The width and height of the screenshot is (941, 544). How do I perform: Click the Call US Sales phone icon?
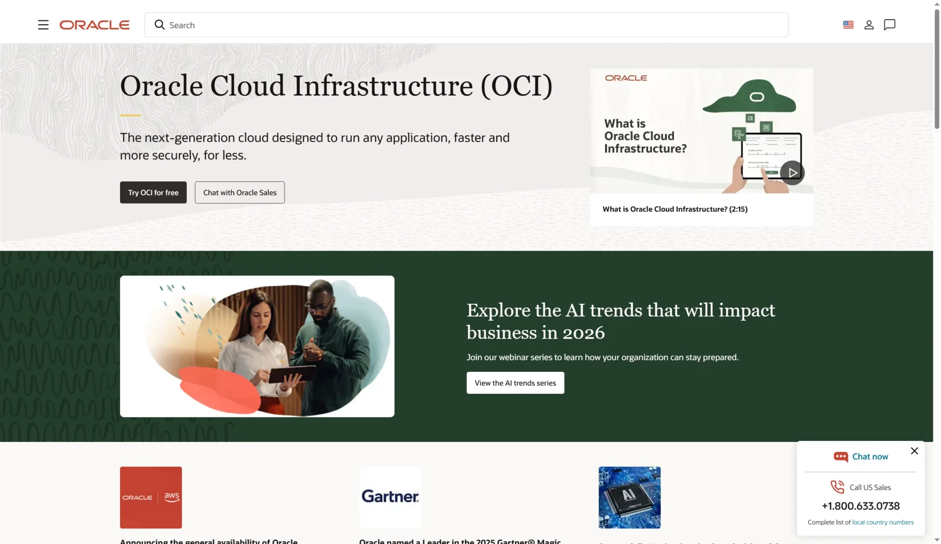(x=837, y=487)
